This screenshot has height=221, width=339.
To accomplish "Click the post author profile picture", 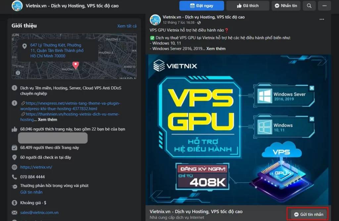I will [155, 20].
